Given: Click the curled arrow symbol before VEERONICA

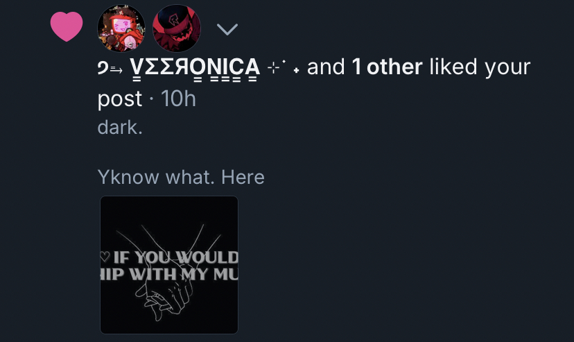Looking at the screenshot, I should click(110, 68).
